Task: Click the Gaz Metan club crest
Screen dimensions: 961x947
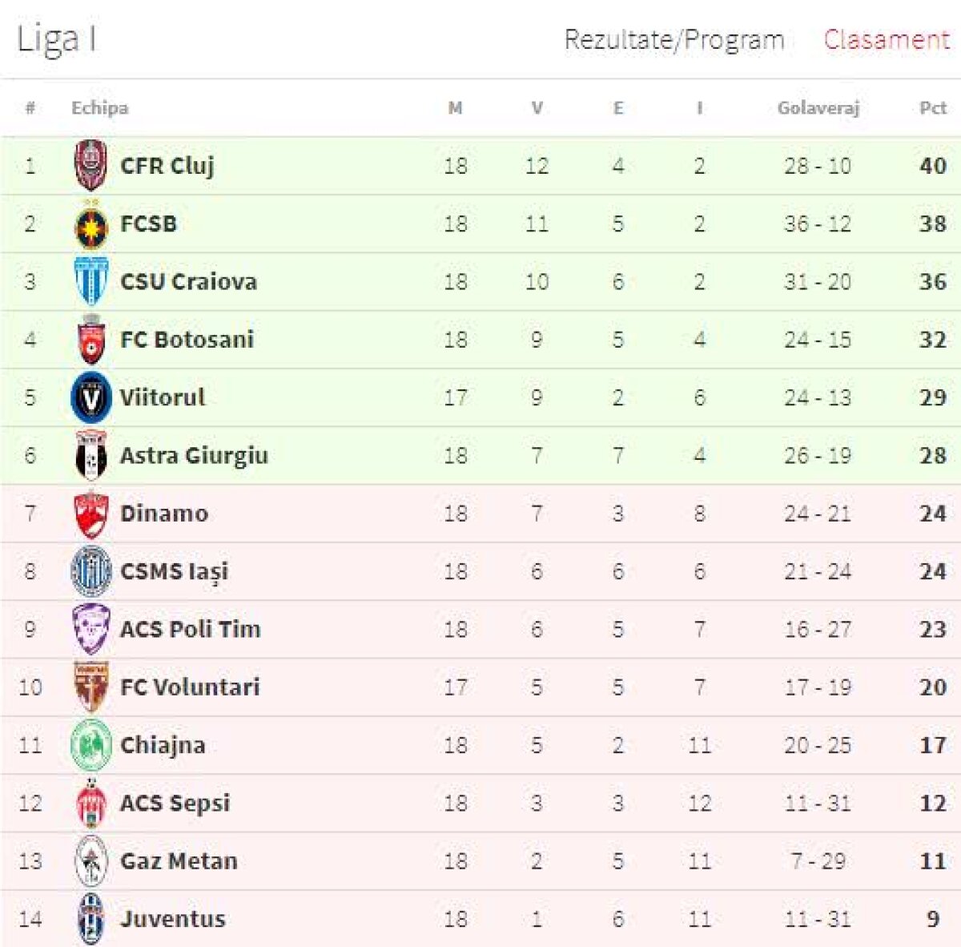Action: point(90,860)
